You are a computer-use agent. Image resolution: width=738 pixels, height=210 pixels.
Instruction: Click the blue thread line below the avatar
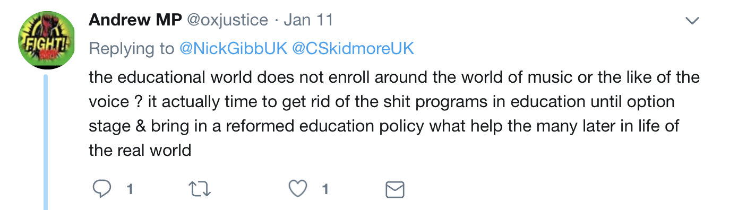(x=45, y=142)
